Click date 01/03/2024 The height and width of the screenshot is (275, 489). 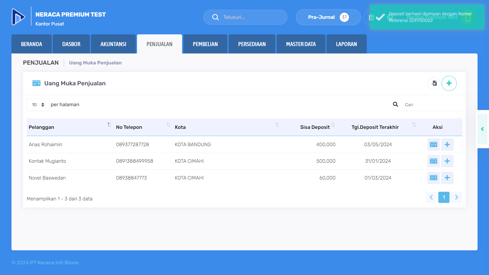pyautogui.click(x=378, y=178)
